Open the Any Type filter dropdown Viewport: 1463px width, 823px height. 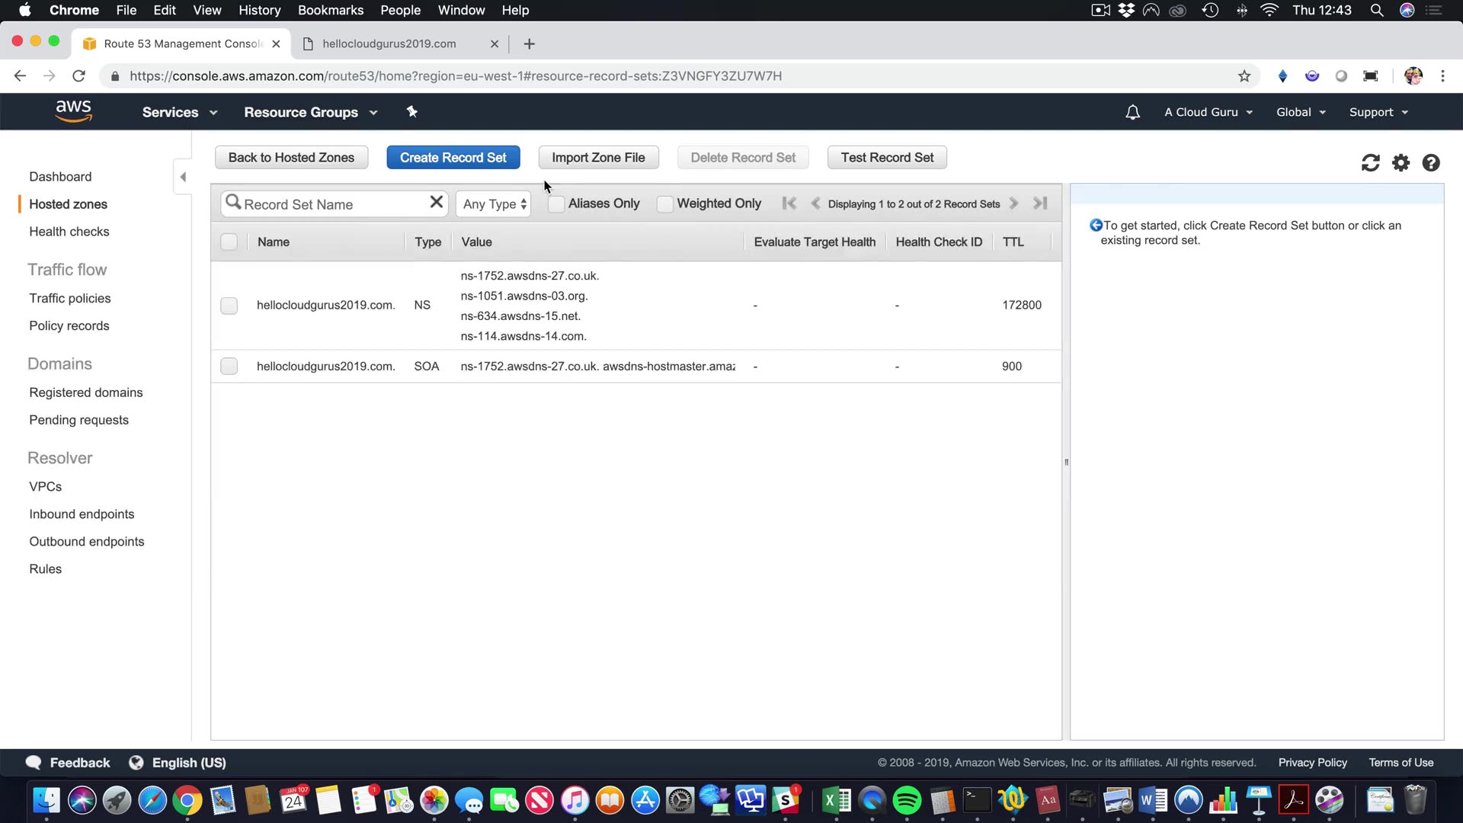pyautogui.click(x=494, y=204)
